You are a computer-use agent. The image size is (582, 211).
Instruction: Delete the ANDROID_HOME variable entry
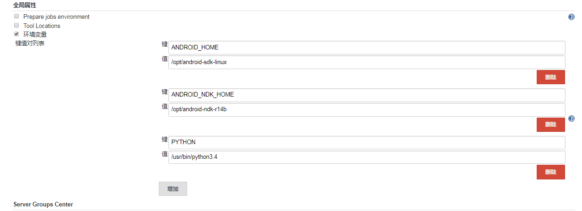(x=550, y=77)
